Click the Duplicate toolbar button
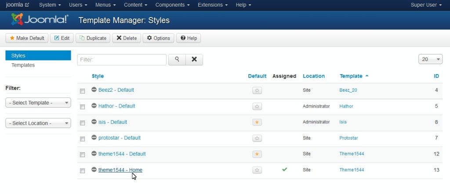 tap(93, 38)
